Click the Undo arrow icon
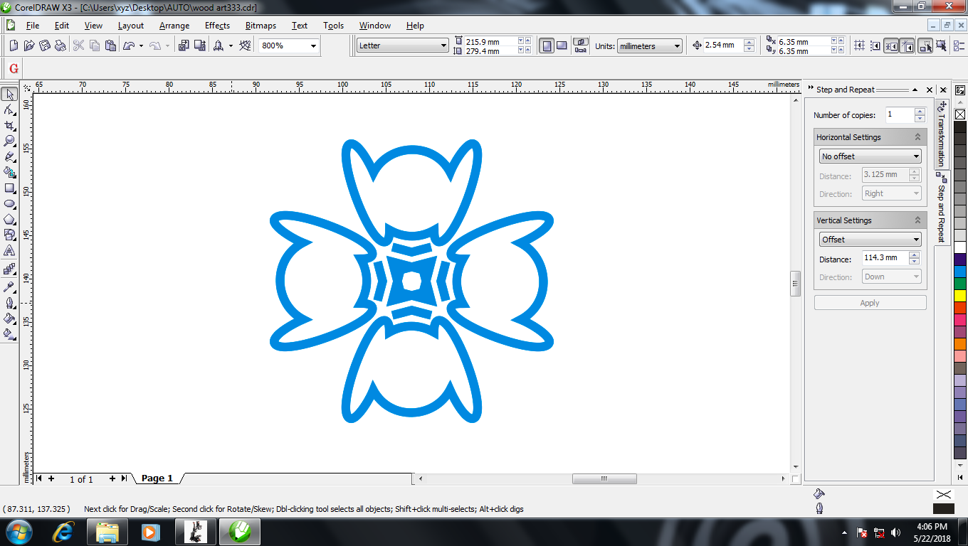Screen dimensions: 968x546 click(x=129, y=45)
